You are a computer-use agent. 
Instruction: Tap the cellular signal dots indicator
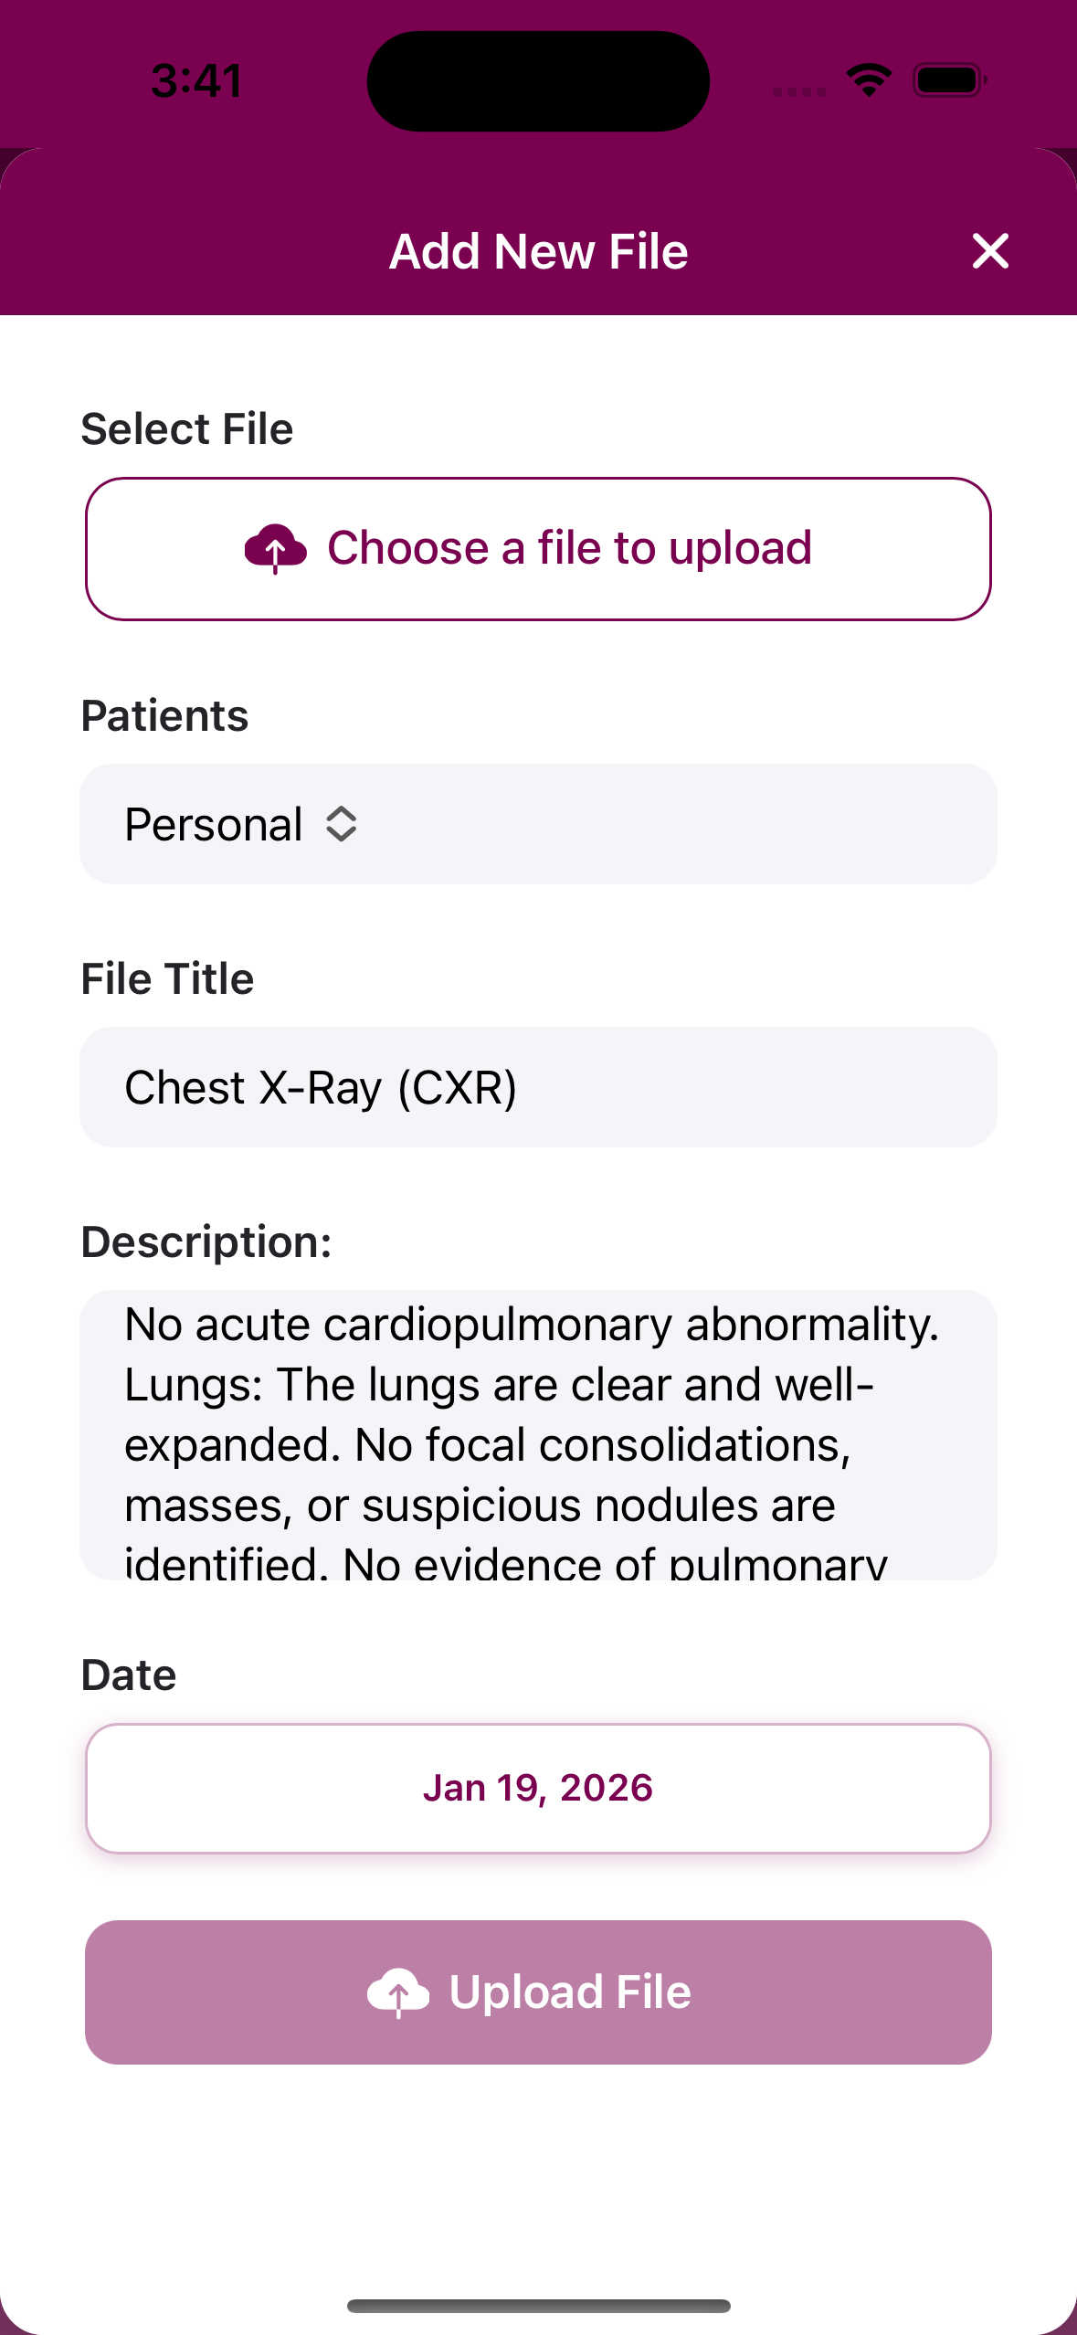click(x=798, y=91)
